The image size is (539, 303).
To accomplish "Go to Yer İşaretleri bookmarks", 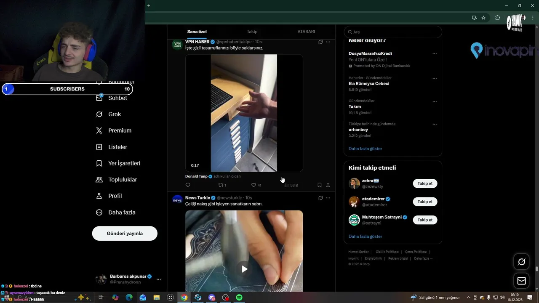I will pyautogui.click(x=118, y=163).
